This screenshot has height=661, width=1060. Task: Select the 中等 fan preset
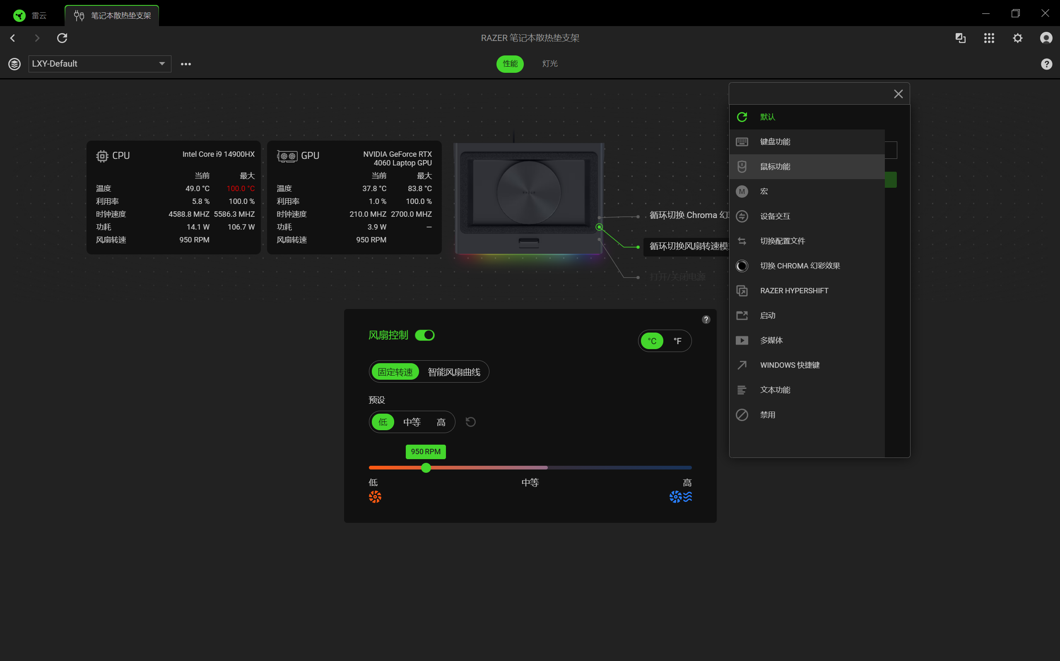pyautogui.click(x=412, y=422)
